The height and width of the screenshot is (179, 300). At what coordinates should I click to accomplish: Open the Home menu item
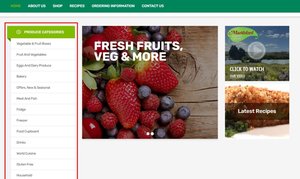pyautogui.click(x=15, y=6)
